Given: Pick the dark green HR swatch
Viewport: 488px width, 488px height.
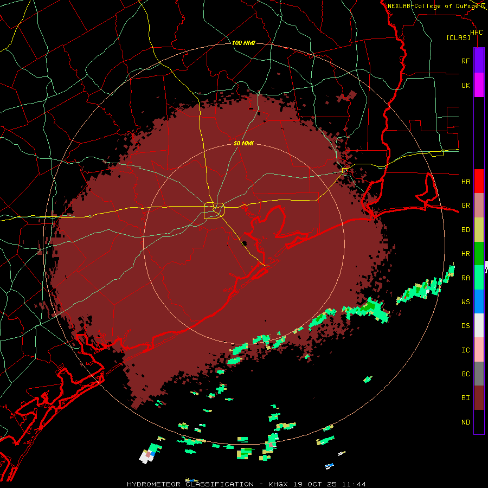Looking at the screenshot, I should pos(479,254).
